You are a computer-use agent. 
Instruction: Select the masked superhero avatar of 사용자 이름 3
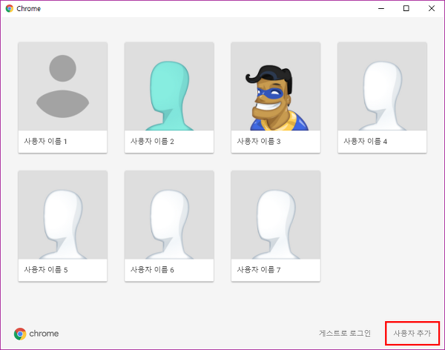tap(276, 86)
